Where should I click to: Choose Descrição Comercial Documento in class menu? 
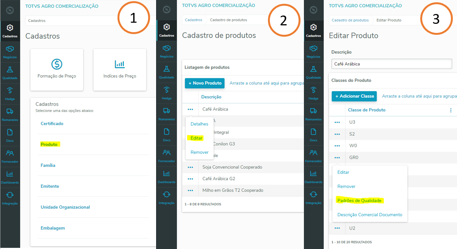click(x=370, y=215)
